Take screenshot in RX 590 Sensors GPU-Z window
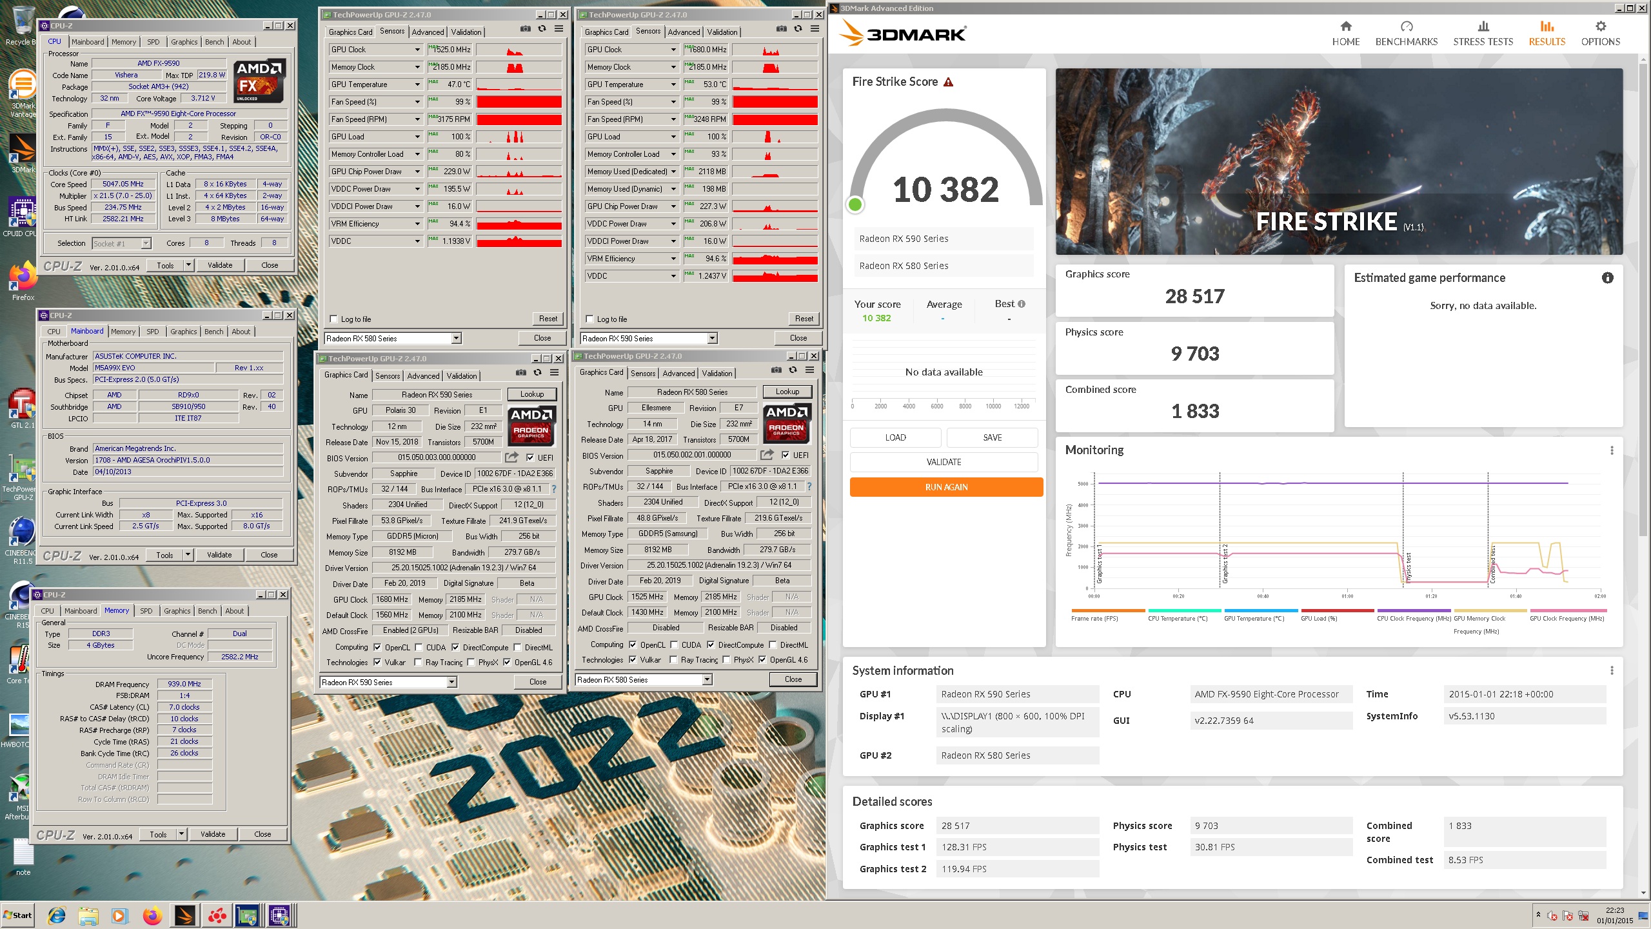 (x=782, y=29)
